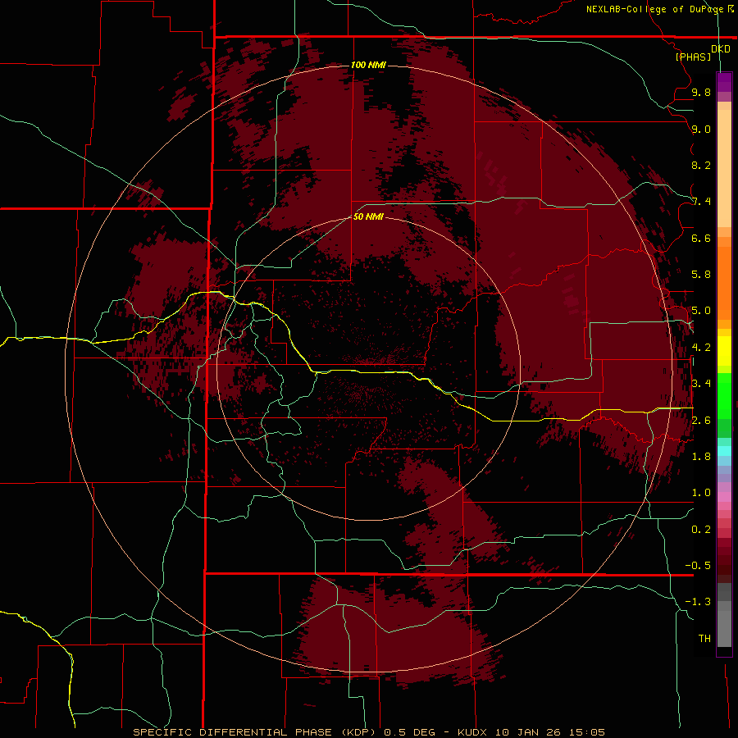
Task: Click the 1.0 value on the color scale
Action: click(x=701, y=493)
